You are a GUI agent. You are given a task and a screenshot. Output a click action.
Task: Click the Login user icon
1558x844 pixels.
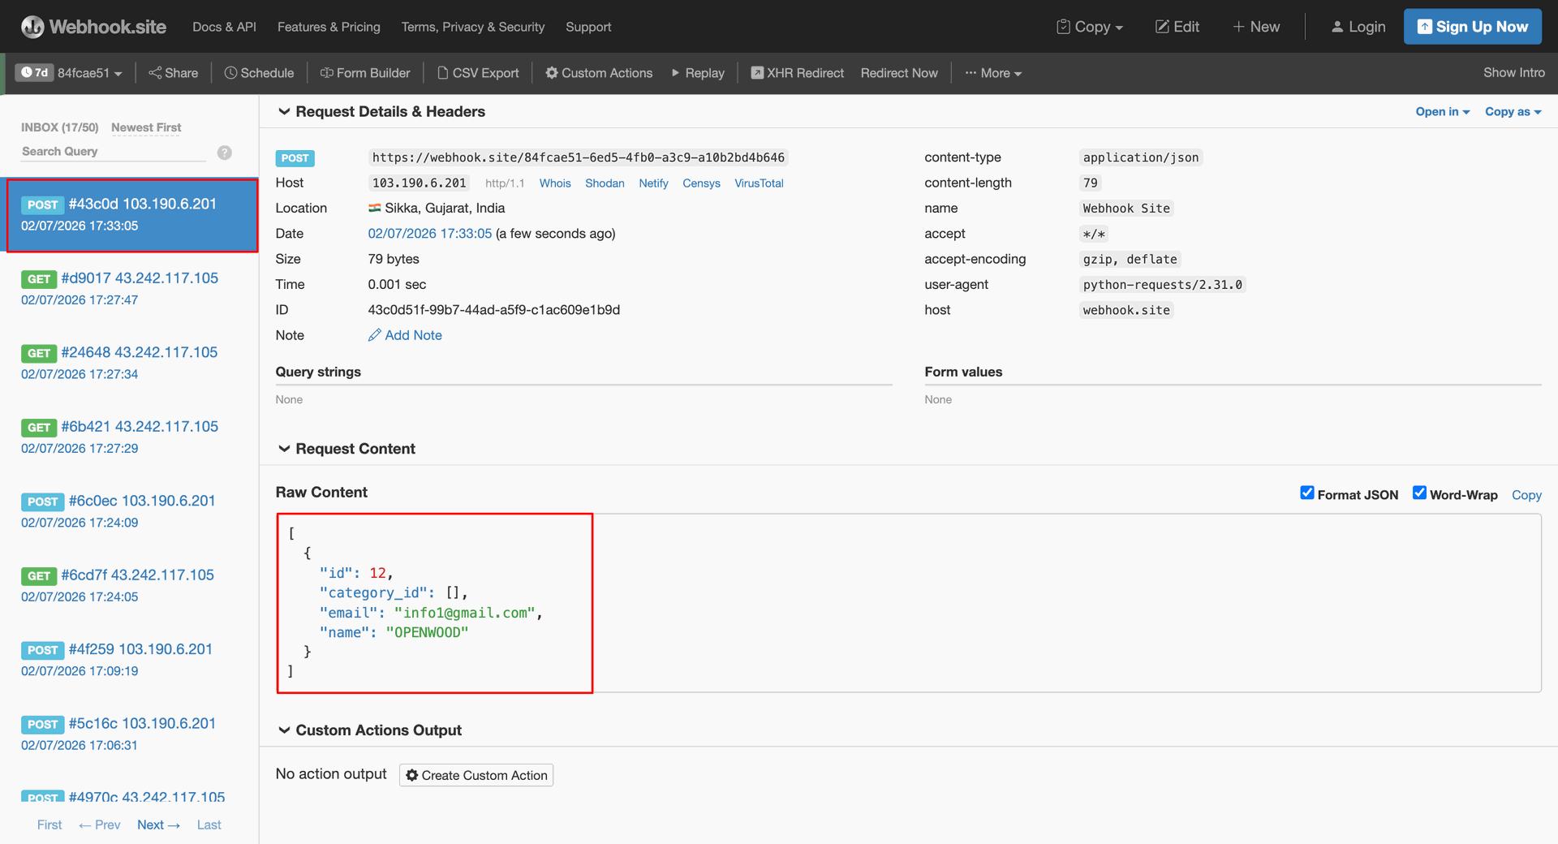coord(1337,27)
